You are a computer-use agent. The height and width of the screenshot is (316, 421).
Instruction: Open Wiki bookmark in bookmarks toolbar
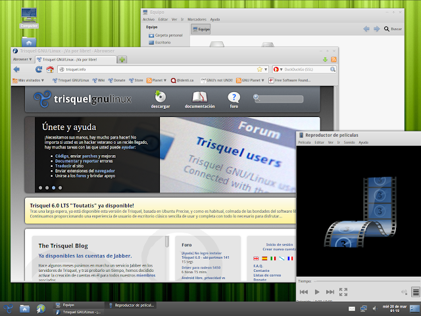98,80
